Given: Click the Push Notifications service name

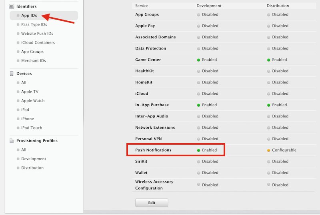Looking at the screenshot, I should (x=153, y=150).
